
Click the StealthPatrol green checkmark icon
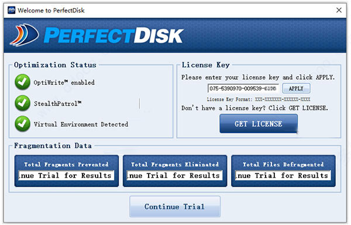click(x=22, y=103)
